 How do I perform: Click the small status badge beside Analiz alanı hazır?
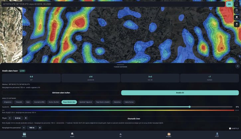click(22, 71)
